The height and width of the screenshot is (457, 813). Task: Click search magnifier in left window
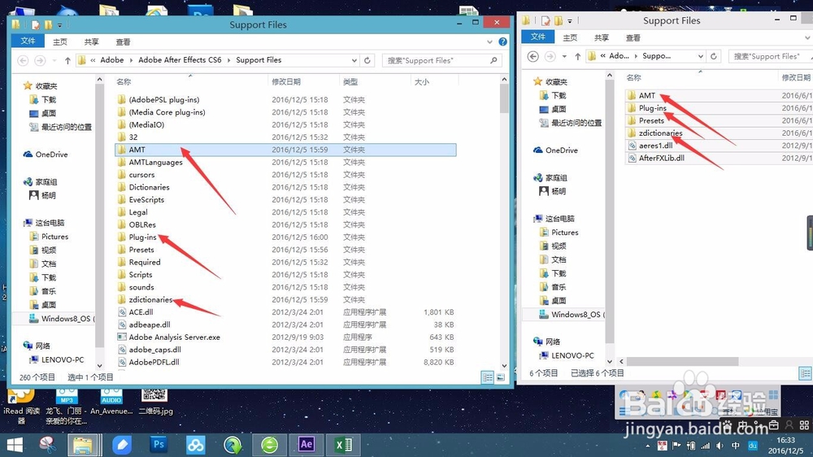click(x=493, y=60)
